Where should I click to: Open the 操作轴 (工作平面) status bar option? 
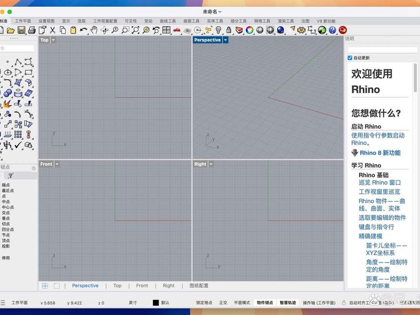click(319, 303)
